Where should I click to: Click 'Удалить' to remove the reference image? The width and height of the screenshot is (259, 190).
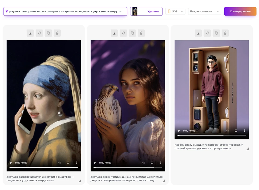[153, 11]
